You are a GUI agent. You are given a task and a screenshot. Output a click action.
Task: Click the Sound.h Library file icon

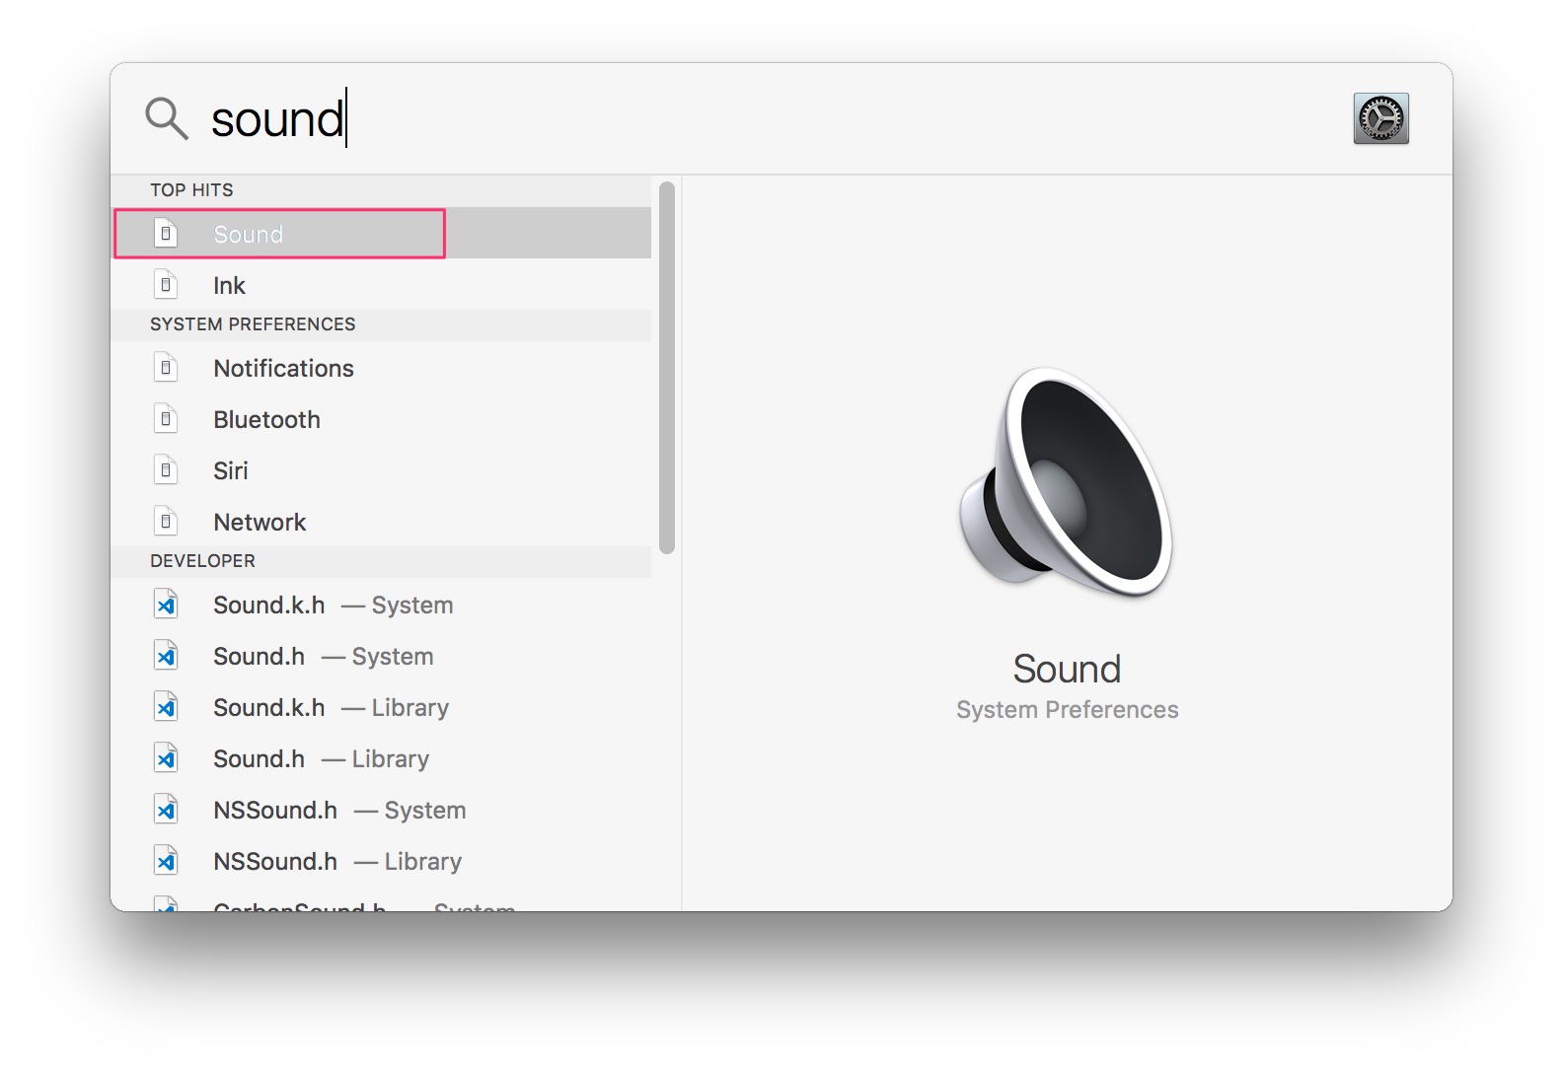(x=166, y=758)
